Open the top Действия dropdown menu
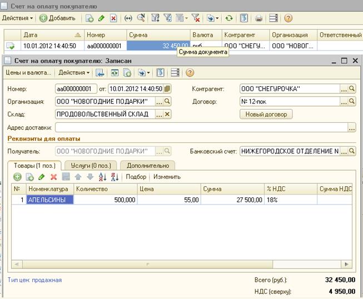The width and height of the screenshot is (363, 299). [18, 18]
